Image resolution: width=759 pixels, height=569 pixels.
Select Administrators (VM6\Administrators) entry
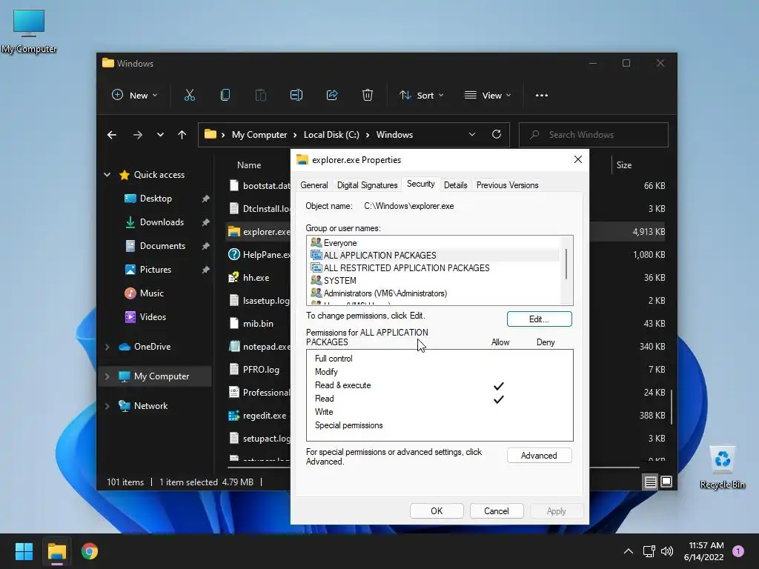coord(434,293)
